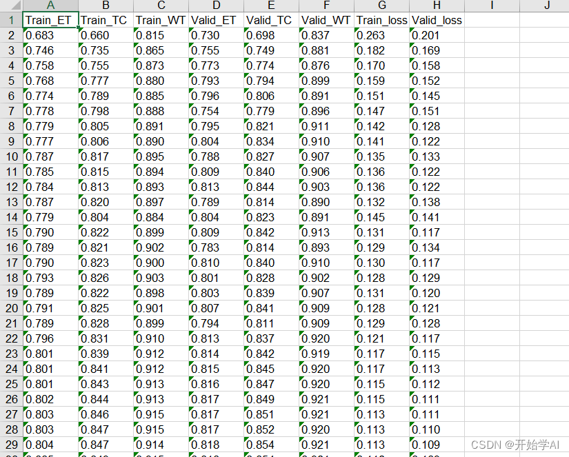This screenshot has width=569, height=457.
Task: Select column H header
Action: (437, 6)
